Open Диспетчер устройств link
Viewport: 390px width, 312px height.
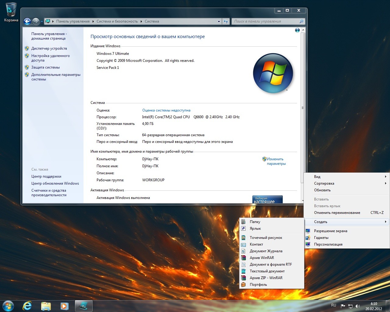click(x=49, y=48)
